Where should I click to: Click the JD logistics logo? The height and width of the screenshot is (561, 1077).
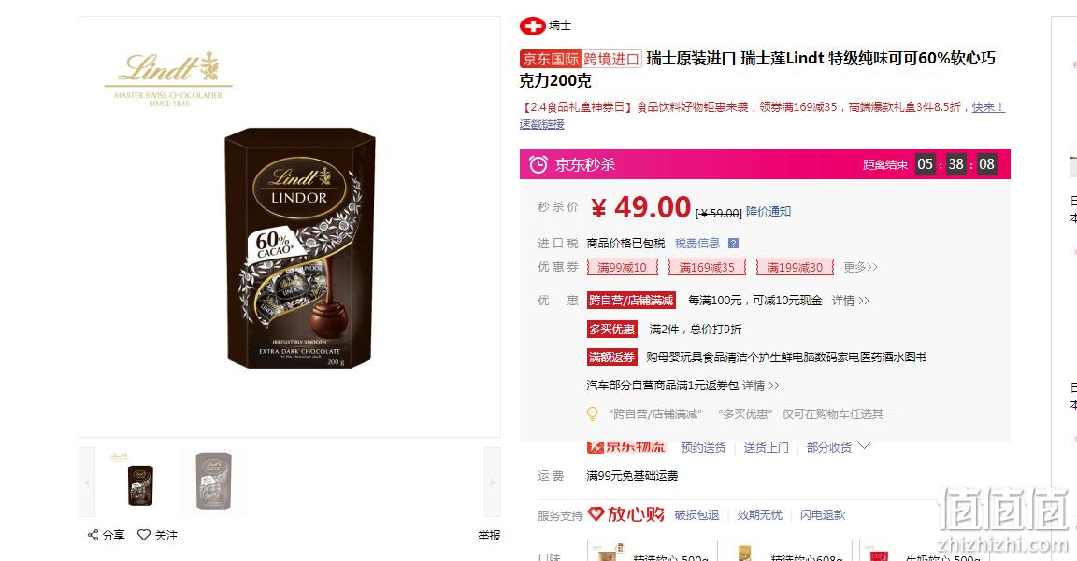coord(625,447)
